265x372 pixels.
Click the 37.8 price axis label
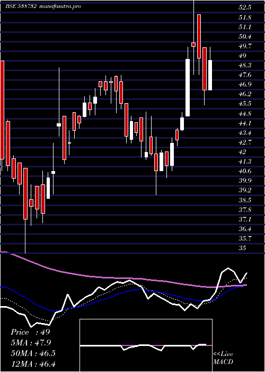pos(245,210)
